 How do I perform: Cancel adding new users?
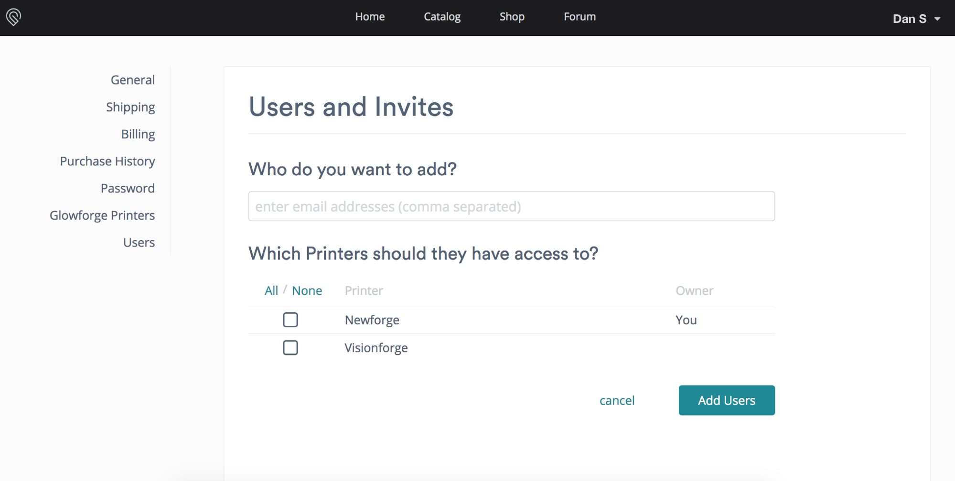pyautogui.click(x=617, y=400)
